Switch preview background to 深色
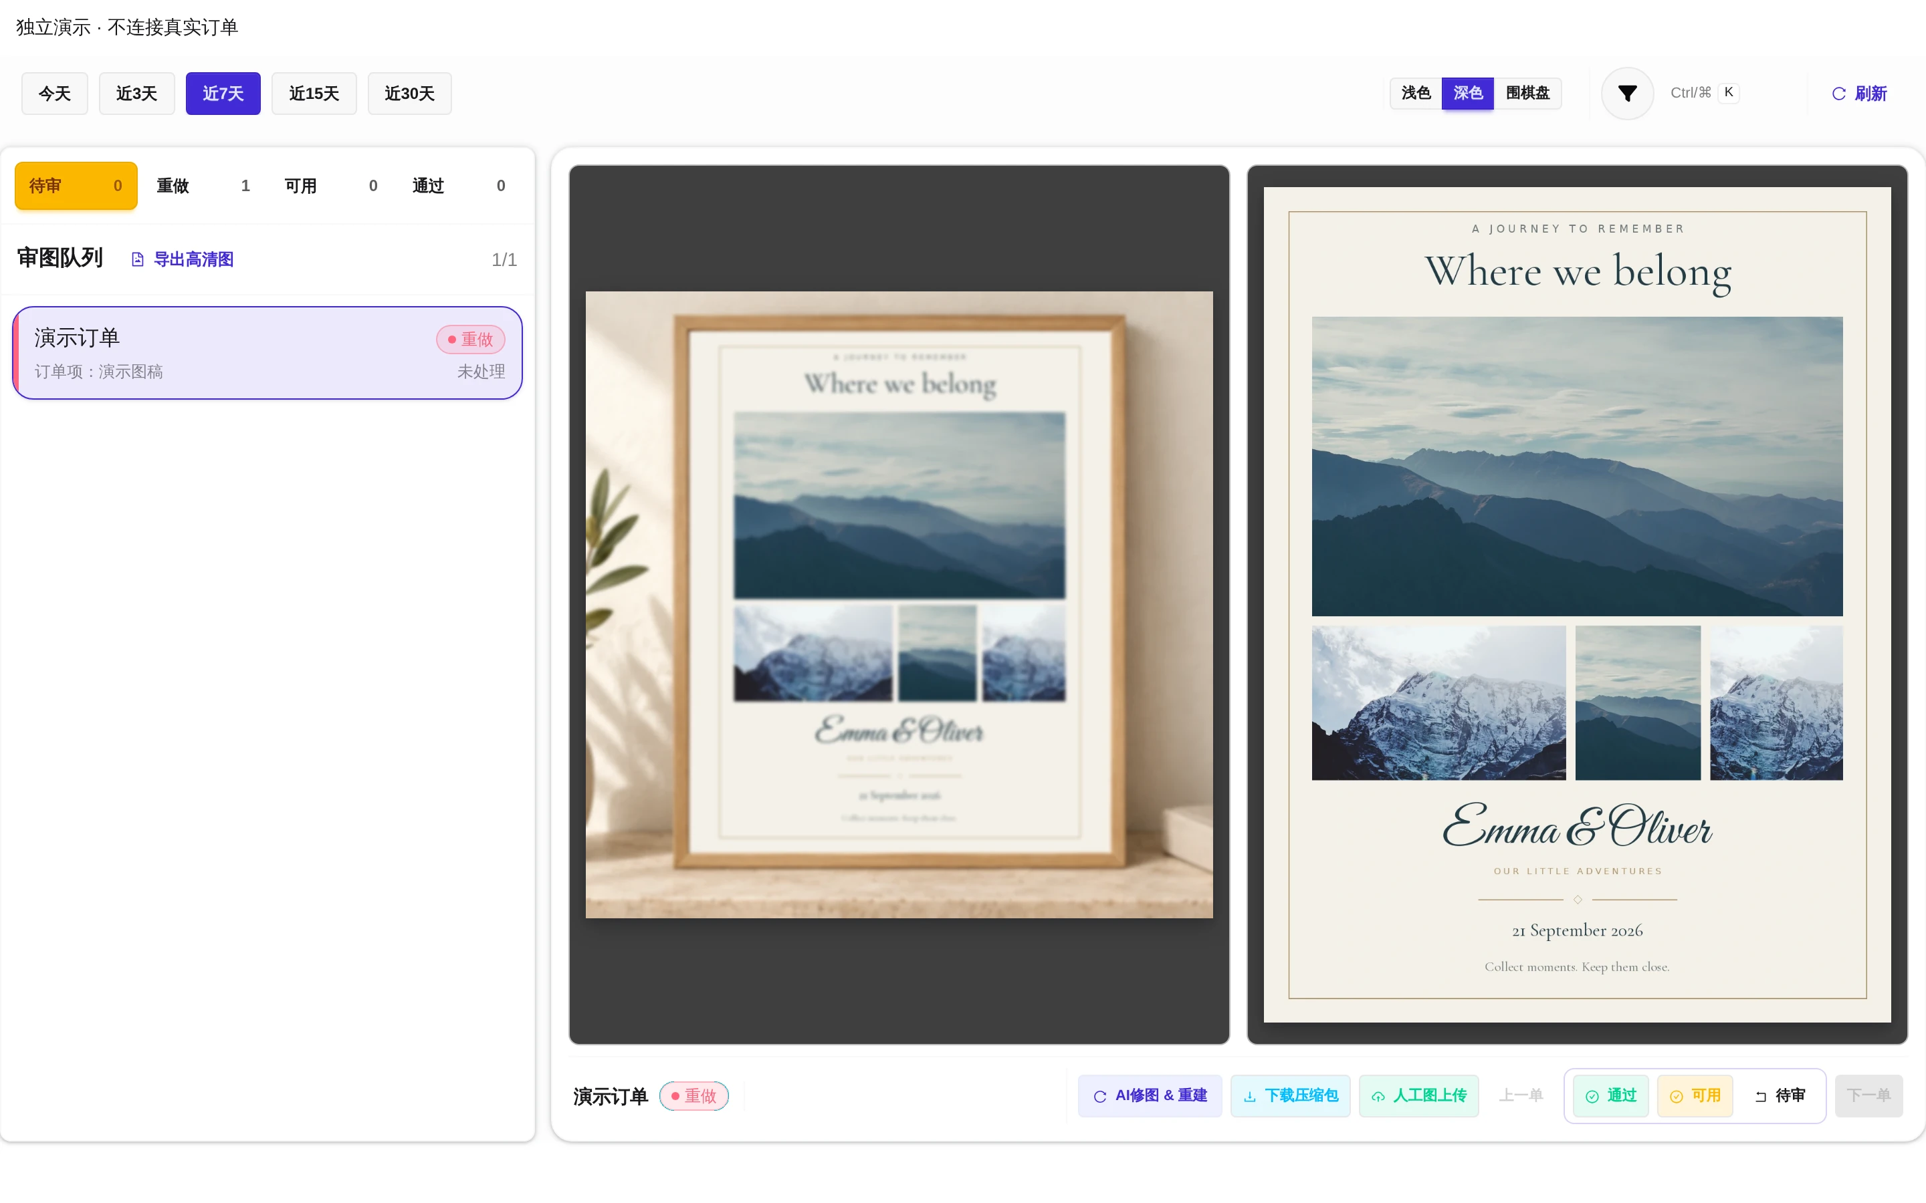 coord(1468,93)
